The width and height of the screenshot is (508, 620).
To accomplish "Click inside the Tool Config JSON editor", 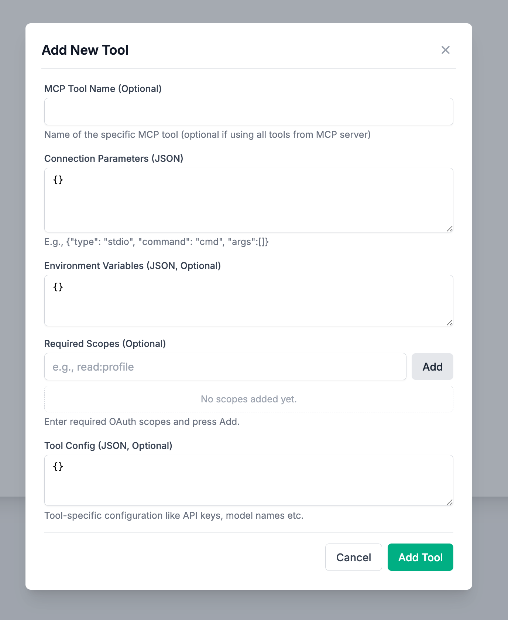I will [x=248, y=480].
